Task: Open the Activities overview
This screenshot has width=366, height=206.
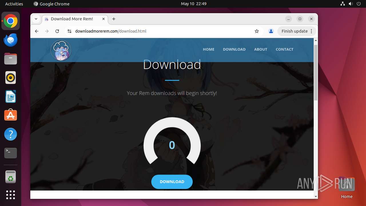Action: click(x=14, y=4)
